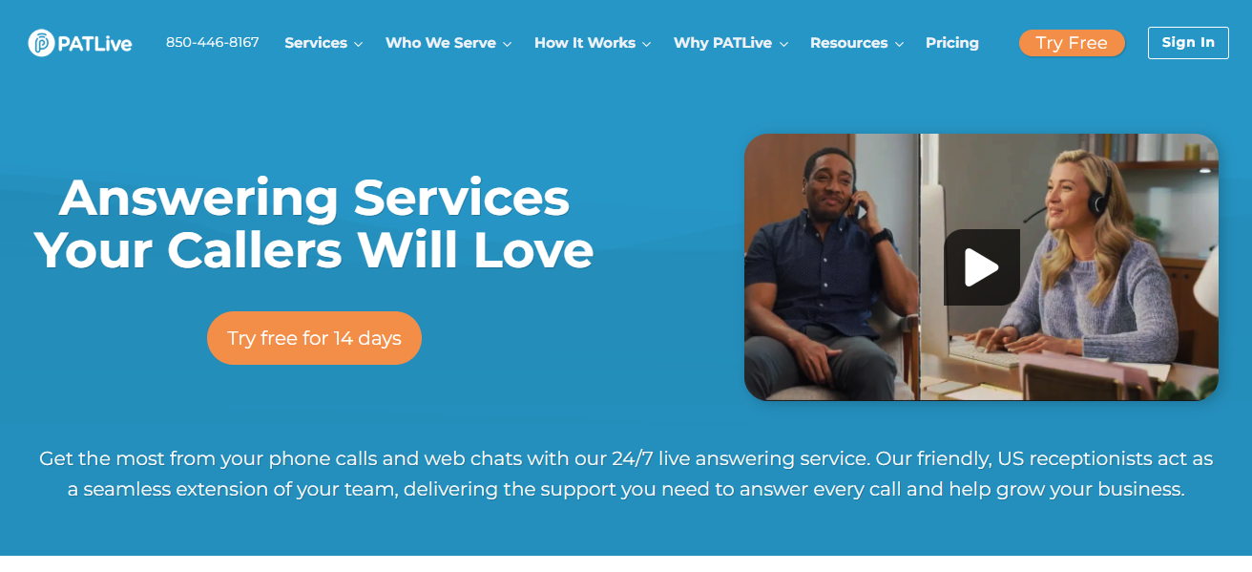
Task: Open the Resources menu
Action: coord(849,43)
